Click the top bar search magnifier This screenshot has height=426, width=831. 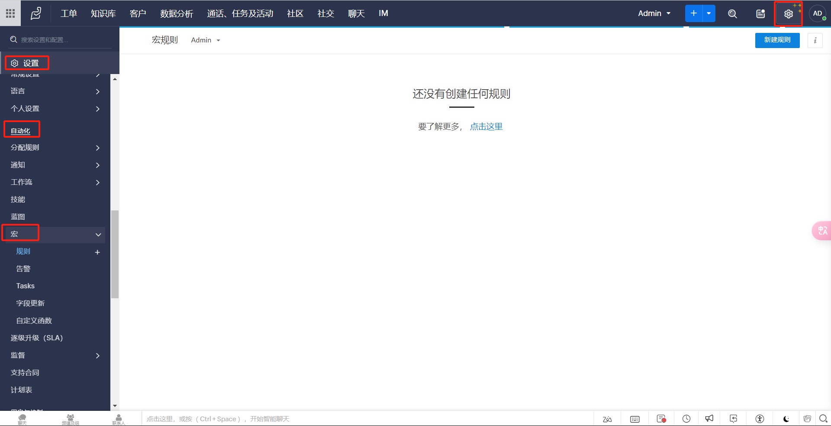[x=732, y=14]
